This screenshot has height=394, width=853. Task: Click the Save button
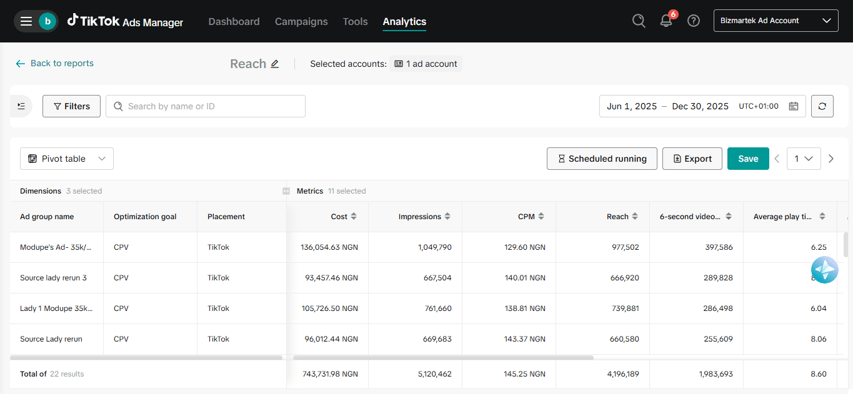[x=748, y=159]
